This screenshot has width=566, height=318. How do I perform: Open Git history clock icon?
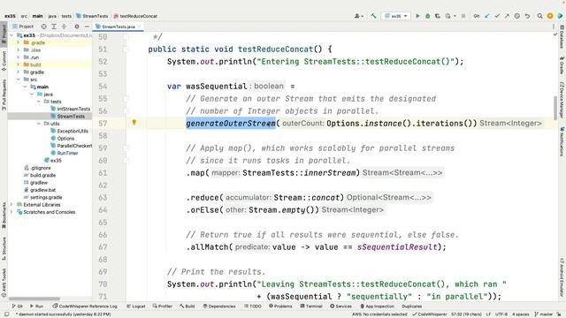pos(516,16)
